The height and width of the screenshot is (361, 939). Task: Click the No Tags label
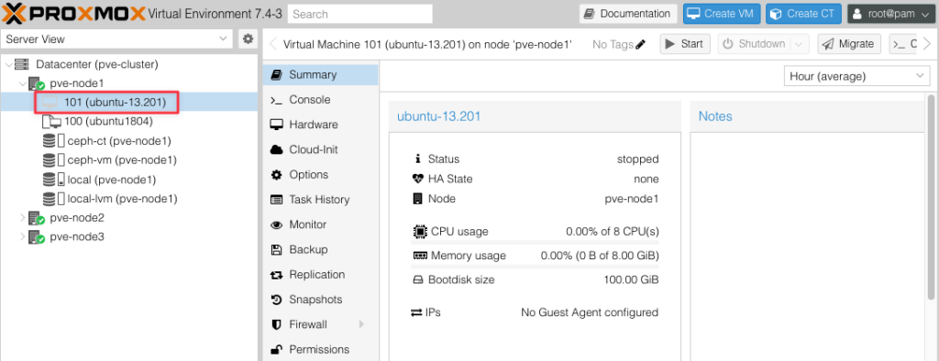[613, 44]
